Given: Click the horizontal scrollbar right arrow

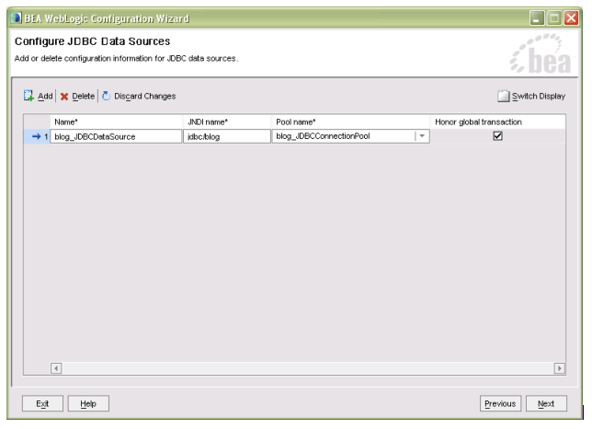Looking at the screenshot, I should click(x=559, y=368).
